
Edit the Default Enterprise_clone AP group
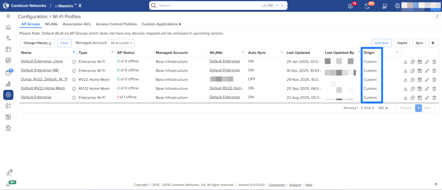pyautogui.click(x=427, y=62)
